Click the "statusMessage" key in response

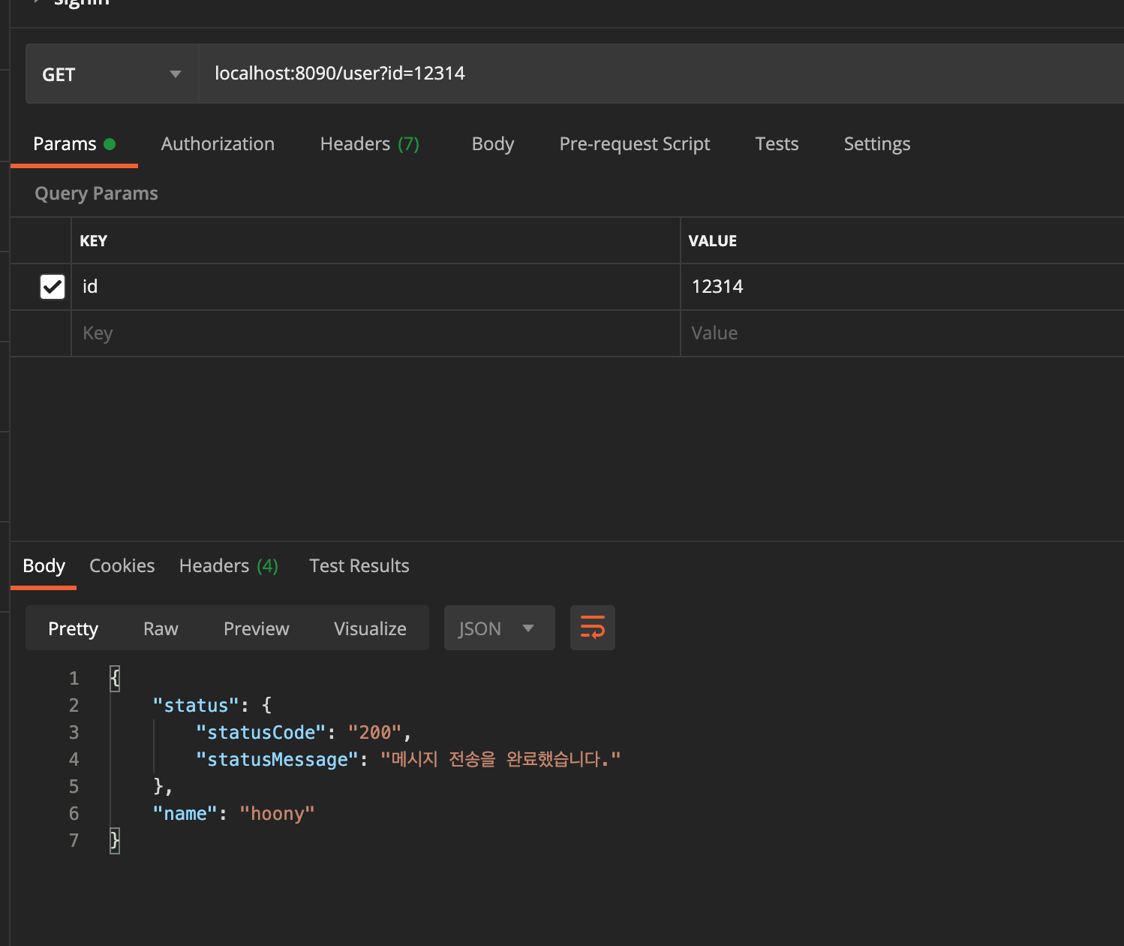click(277, 760)
